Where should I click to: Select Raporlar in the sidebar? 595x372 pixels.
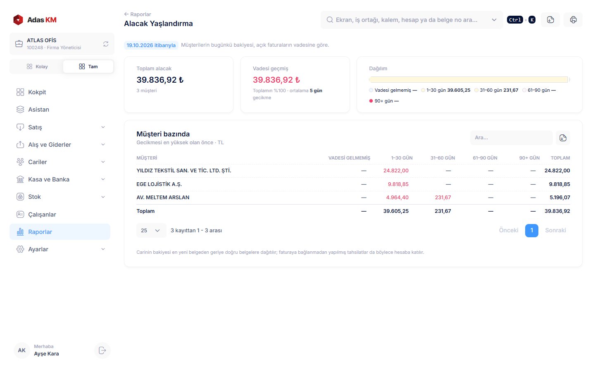[x=60, y=232]
